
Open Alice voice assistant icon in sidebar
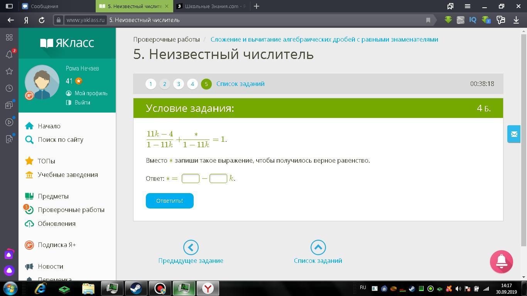coord(9,271)
